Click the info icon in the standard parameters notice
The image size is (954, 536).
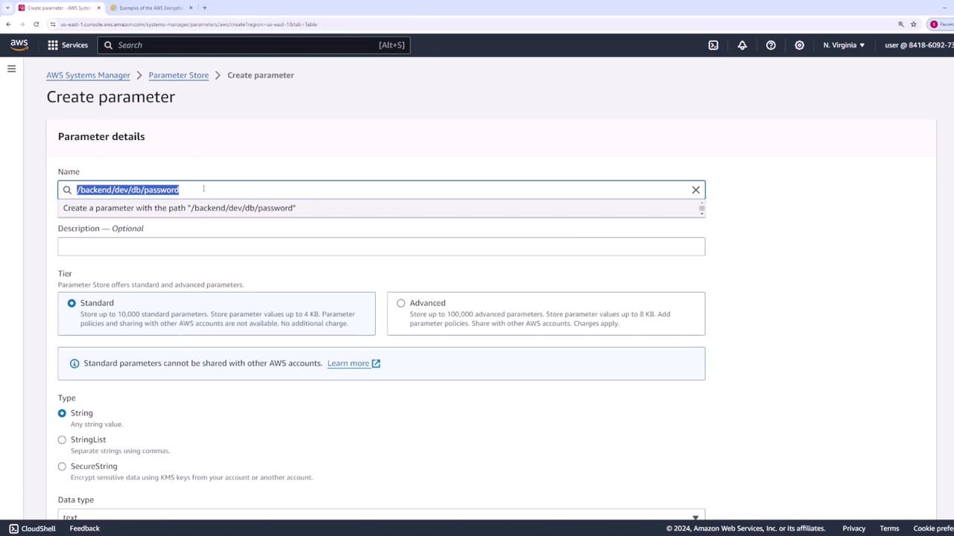tap(75, 363)
